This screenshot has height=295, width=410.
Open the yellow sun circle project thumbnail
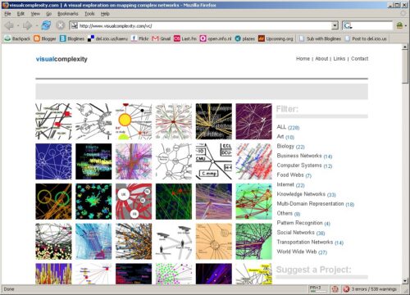134,121
